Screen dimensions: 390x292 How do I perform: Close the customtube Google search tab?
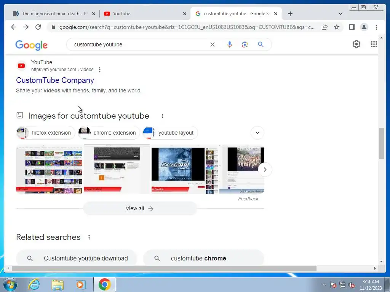click(276, 14)
